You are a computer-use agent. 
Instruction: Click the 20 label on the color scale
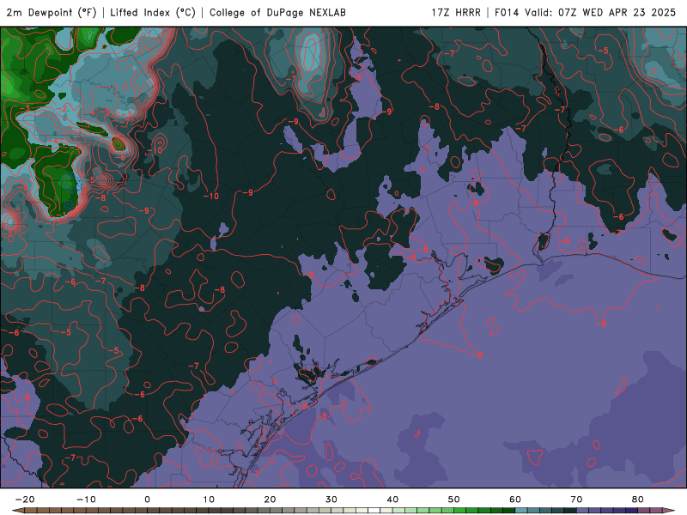pos(270,500)
